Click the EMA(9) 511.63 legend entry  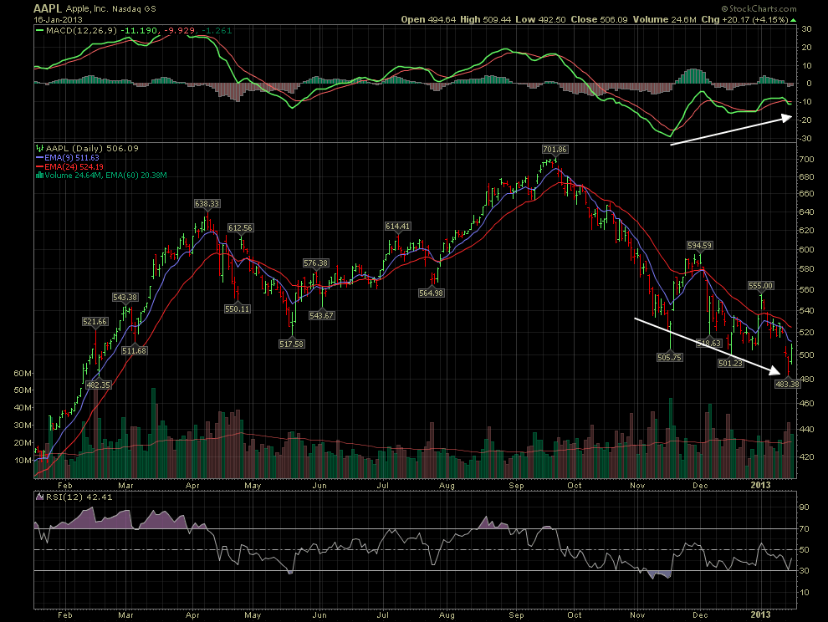(68, 157)
